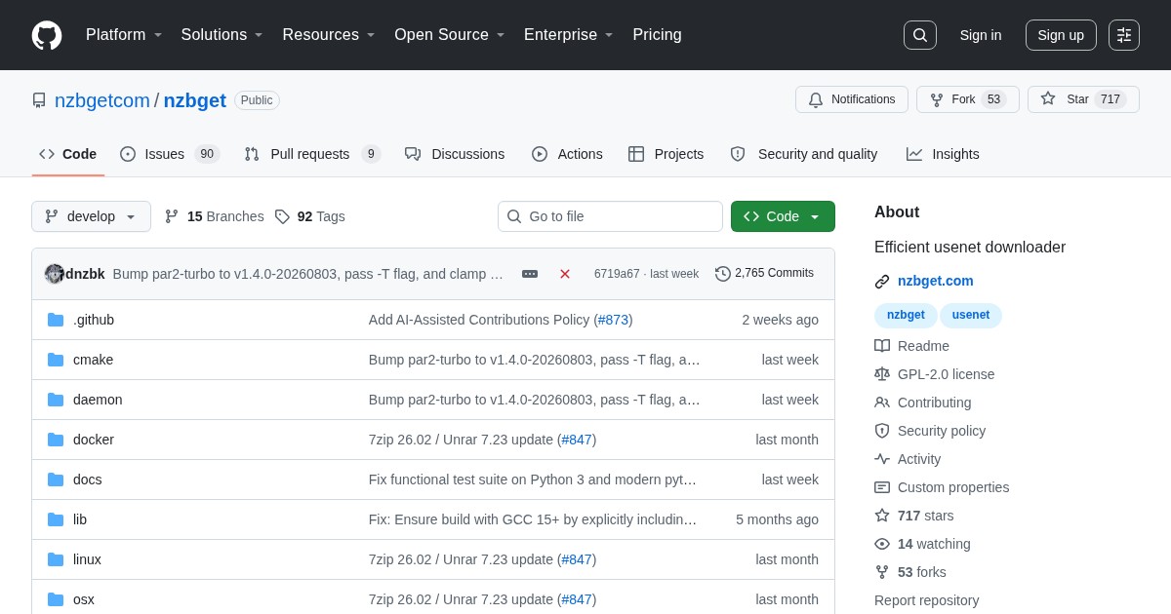Open the linux folder

[87, 559]
